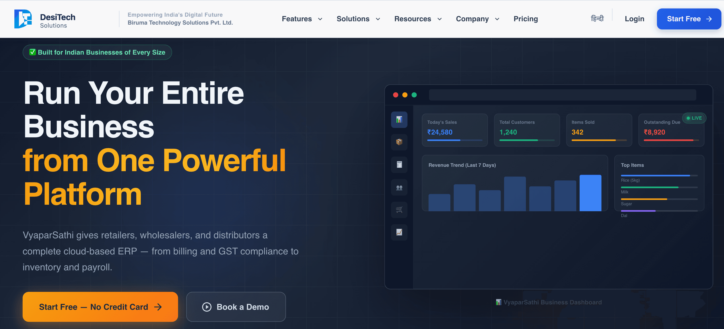The image size is (724, 329).
Task: Click the 342 items sold value
Action: point(577,132)
